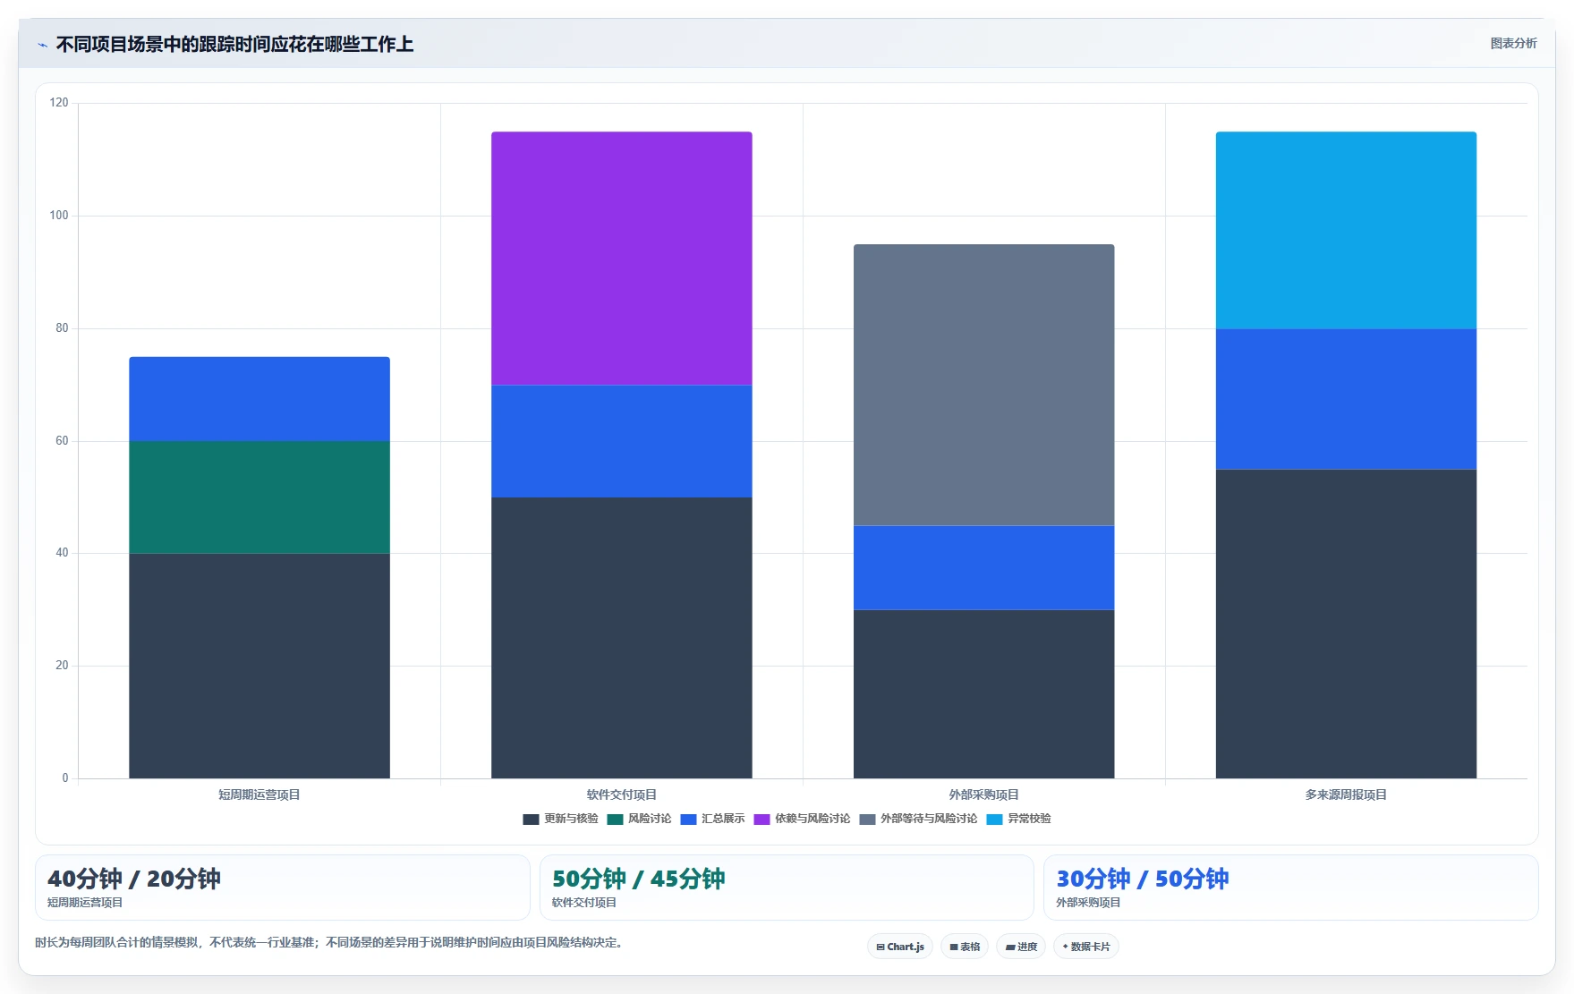Click the small chart icon beside the title

tap(42, 45)
